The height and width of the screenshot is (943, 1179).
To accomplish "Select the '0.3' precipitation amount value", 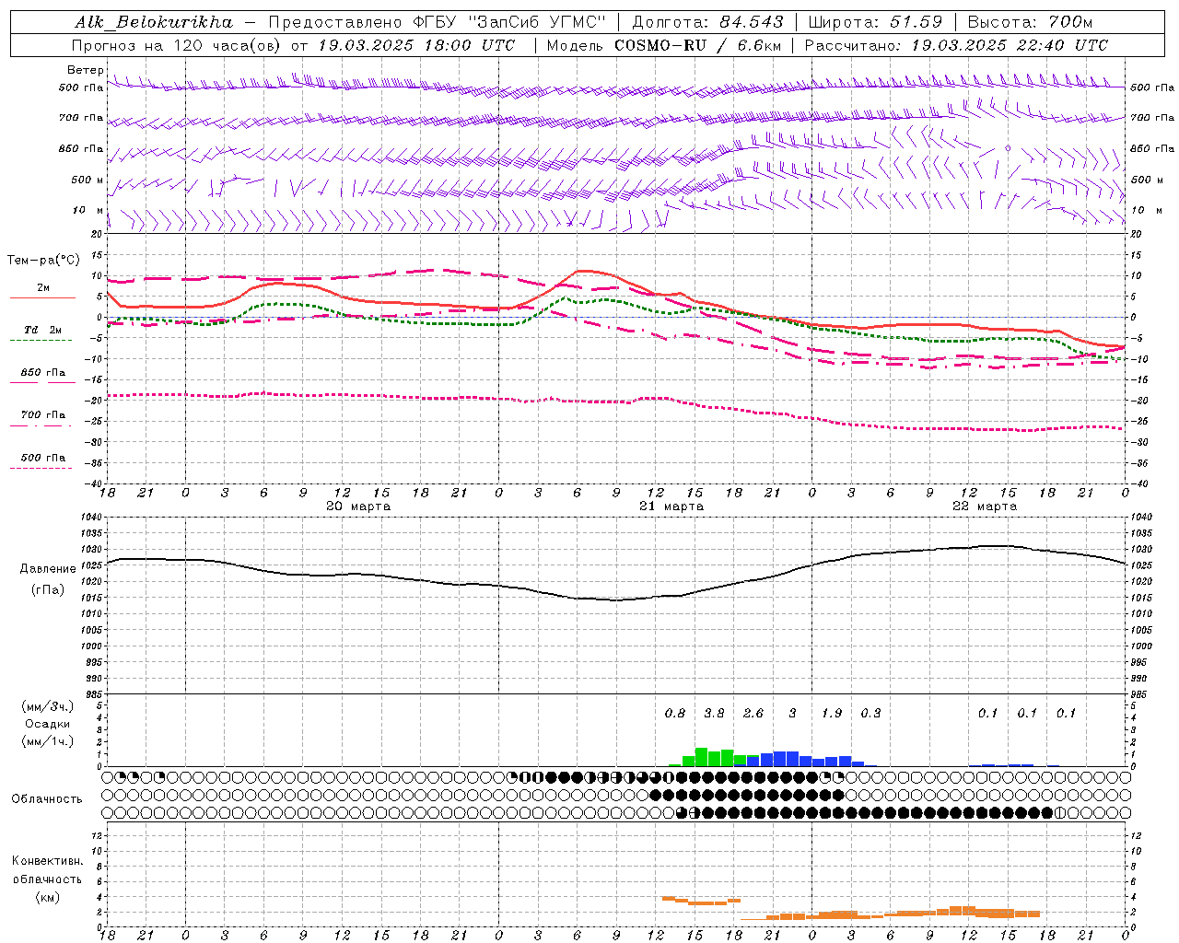I will pyautogui.click(x=870, y=714).
